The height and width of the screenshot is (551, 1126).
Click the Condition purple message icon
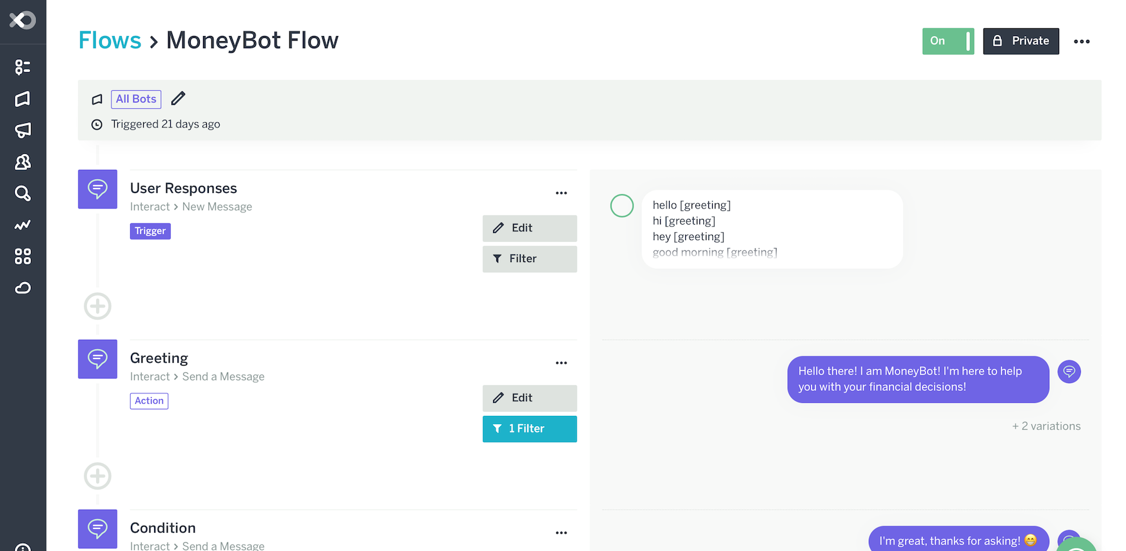coord(97,529)
